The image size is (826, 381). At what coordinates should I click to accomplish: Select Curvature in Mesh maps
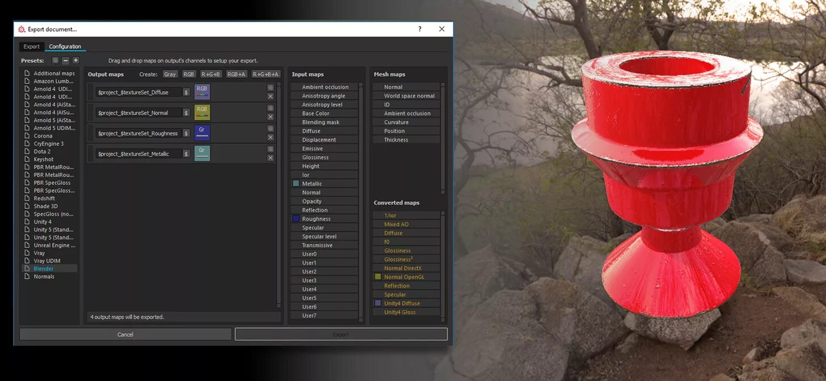click(406, 122)
